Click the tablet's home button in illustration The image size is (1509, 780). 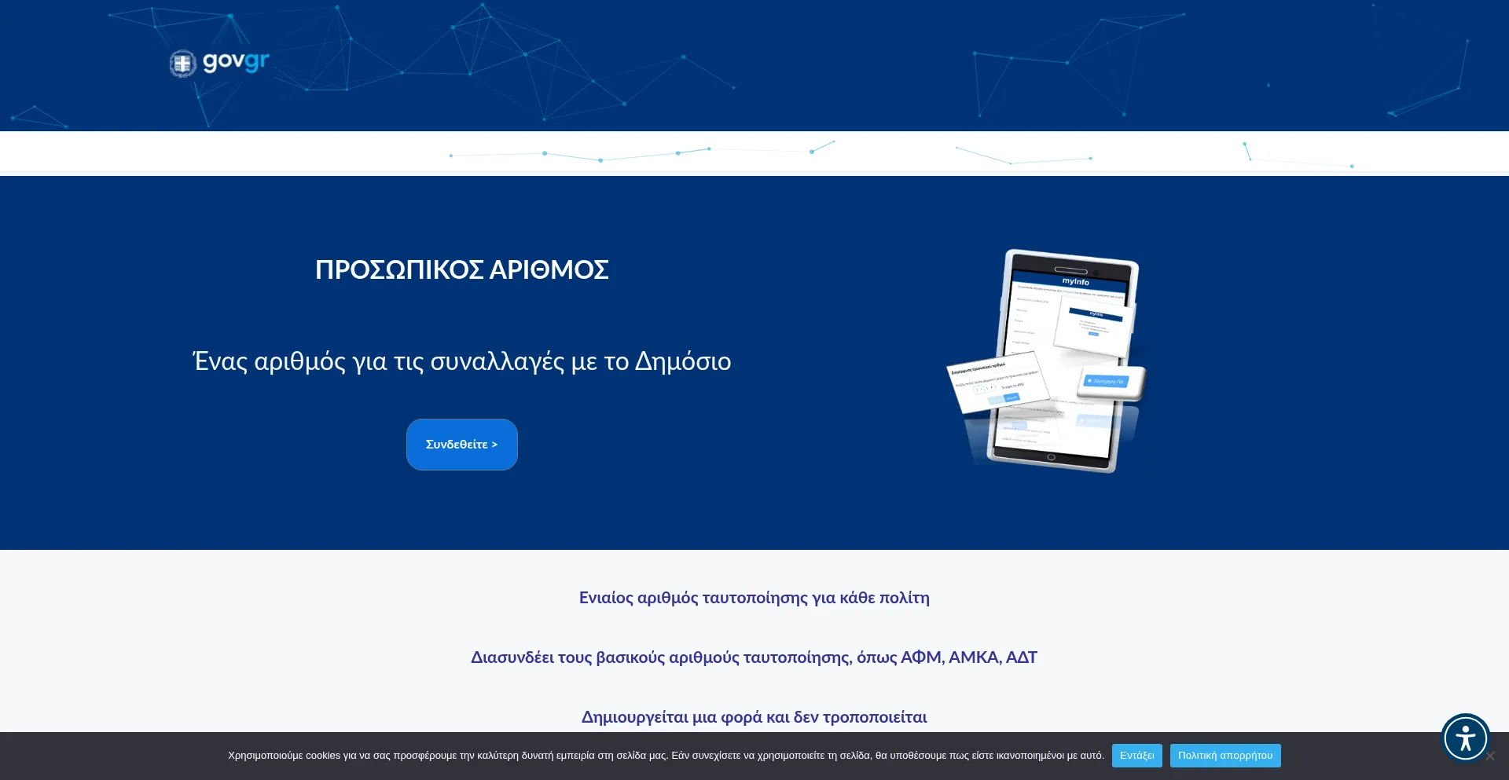point(1051,457)
